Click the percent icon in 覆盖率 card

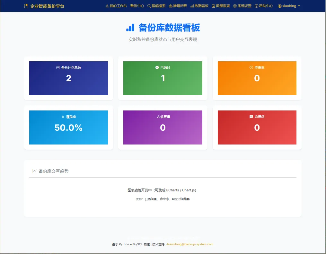63,117
